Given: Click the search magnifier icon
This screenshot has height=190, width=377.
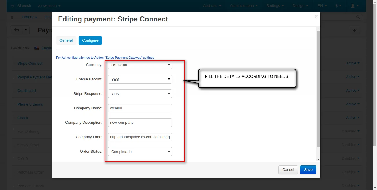Looking at the screenshot, I should [358, 17].
